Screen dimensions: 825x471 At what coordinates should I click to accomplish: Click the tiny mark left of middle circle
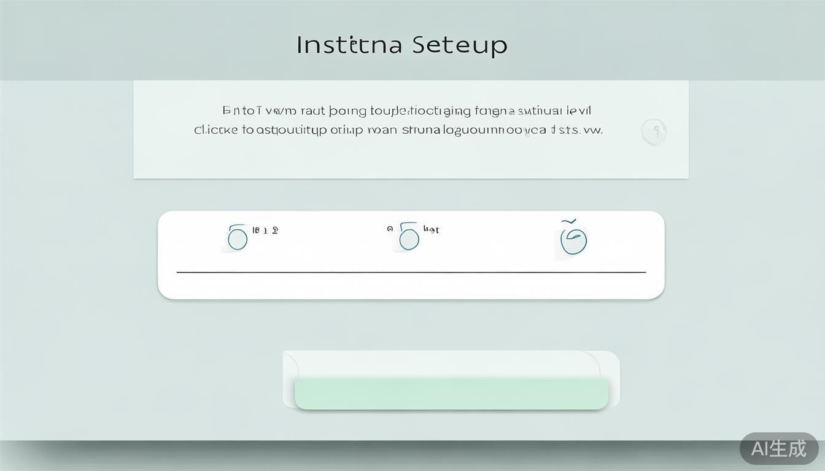[390, 229]
